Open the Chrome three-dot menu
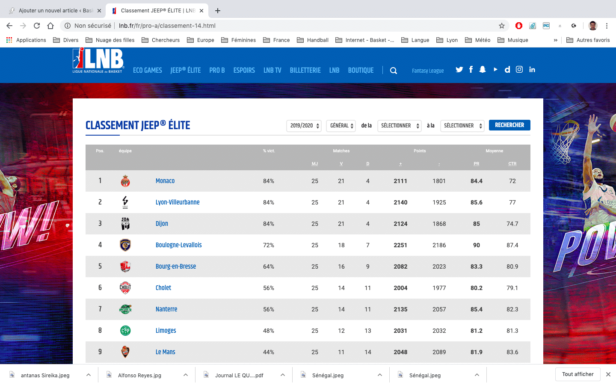Image resolution: width=616 pixels, height=385 pixels. point(607,26)
